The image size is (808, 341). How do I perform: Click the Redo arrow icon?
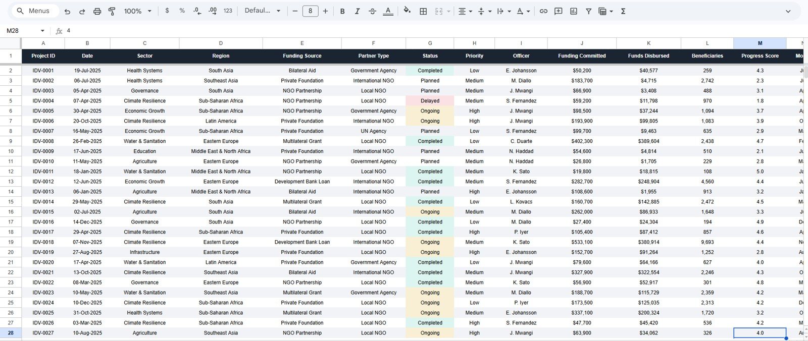pos(82,11)
